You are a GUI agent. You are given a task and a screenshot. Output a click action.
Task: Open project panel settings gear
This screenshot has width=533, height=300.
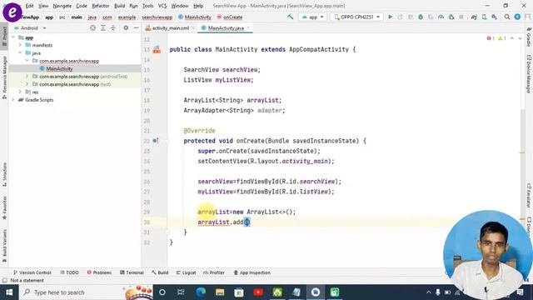click(126, 27)
